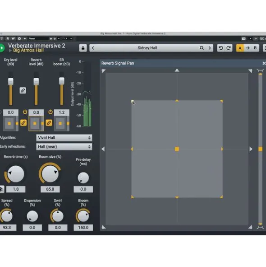Select the A comparison setting

pos(240,48)
